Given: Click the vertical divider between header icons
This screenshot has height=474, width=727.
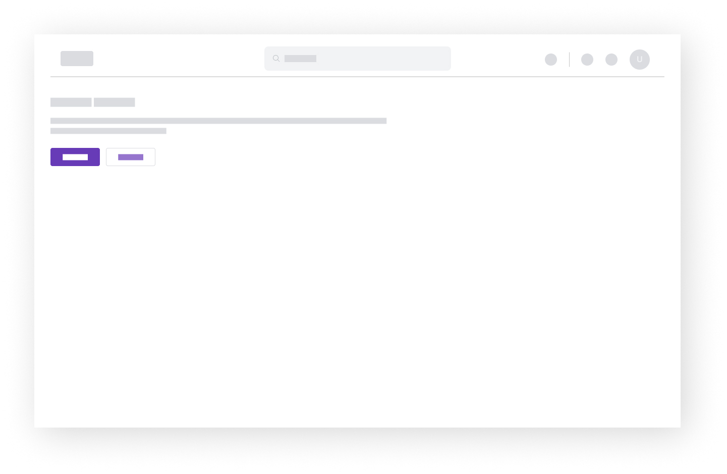Looking at the screenshot, I should (x=569, y=60).
